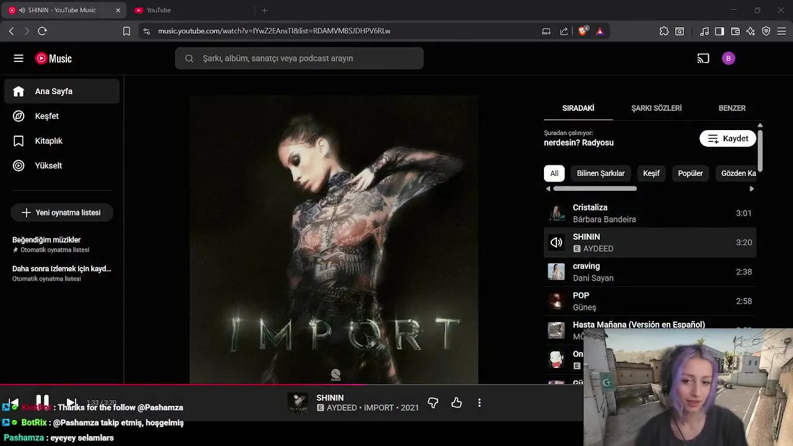This screenshot has width=793, height=446.
Task: Select the Keşif filter chip
Action: tap(651, 173)
